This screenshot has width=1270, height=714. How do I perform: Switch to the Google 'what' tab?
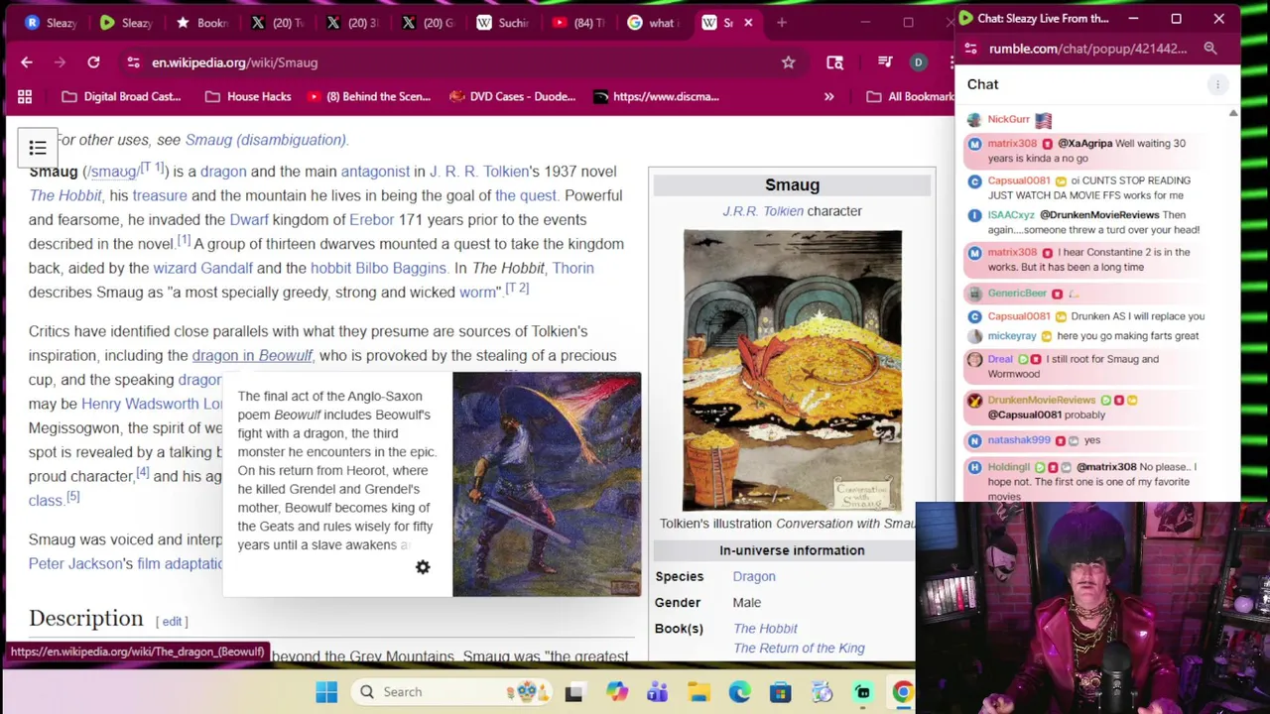(652, 22)
